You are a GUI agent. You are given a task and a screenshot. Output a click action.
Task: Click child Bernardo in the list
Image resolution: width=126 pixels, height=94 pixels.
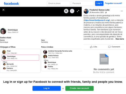point(10,65)
